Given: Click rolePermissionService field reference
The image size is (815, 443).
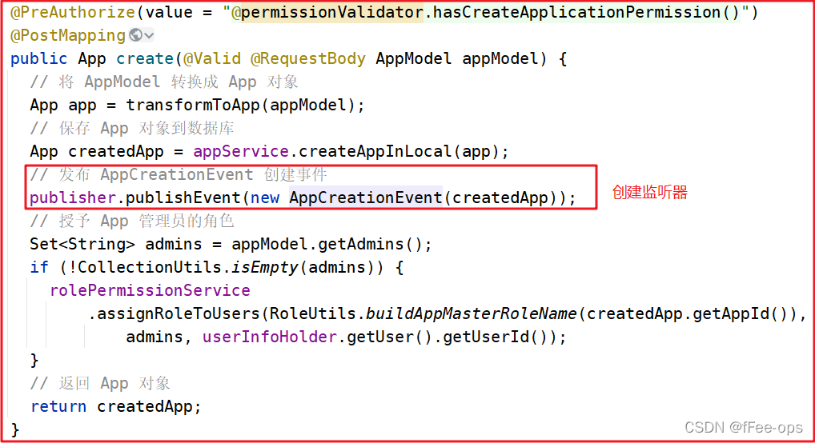Looking at the screenshot, I should [150, 290].
